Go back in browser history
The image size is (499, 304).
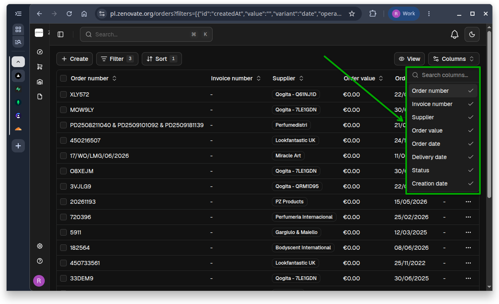pos(39,14)
